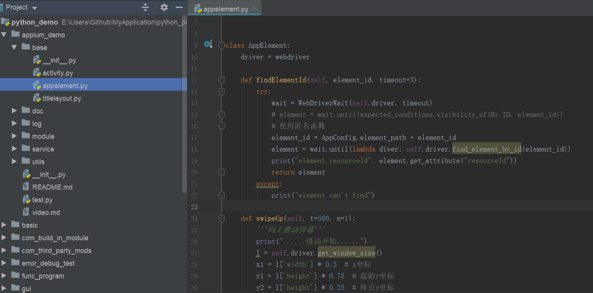
Task: Fold the class AppElement block
Action: (222, 45)
